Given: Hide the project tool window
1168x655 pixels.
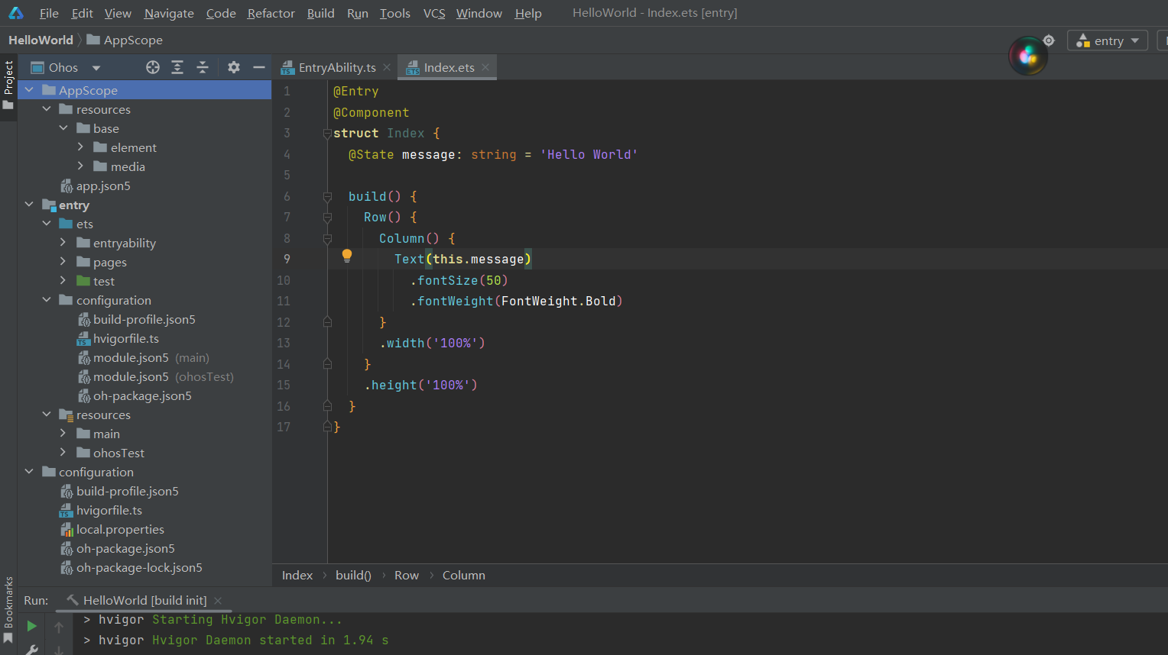Looking at the screenshot, I should pos(259,67).
